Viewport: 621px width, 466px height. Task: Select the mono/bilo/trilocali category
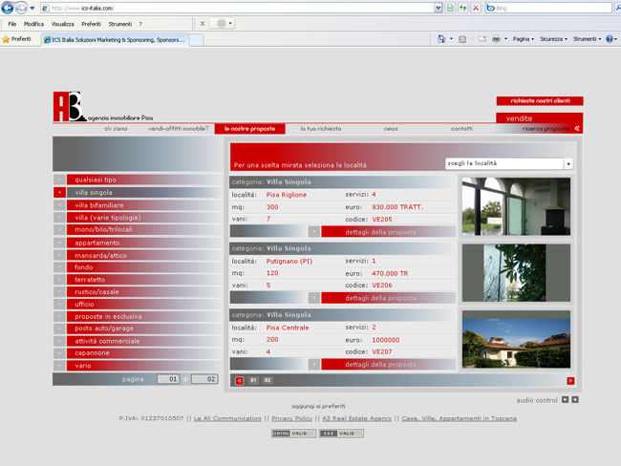(x=137, y=229)
